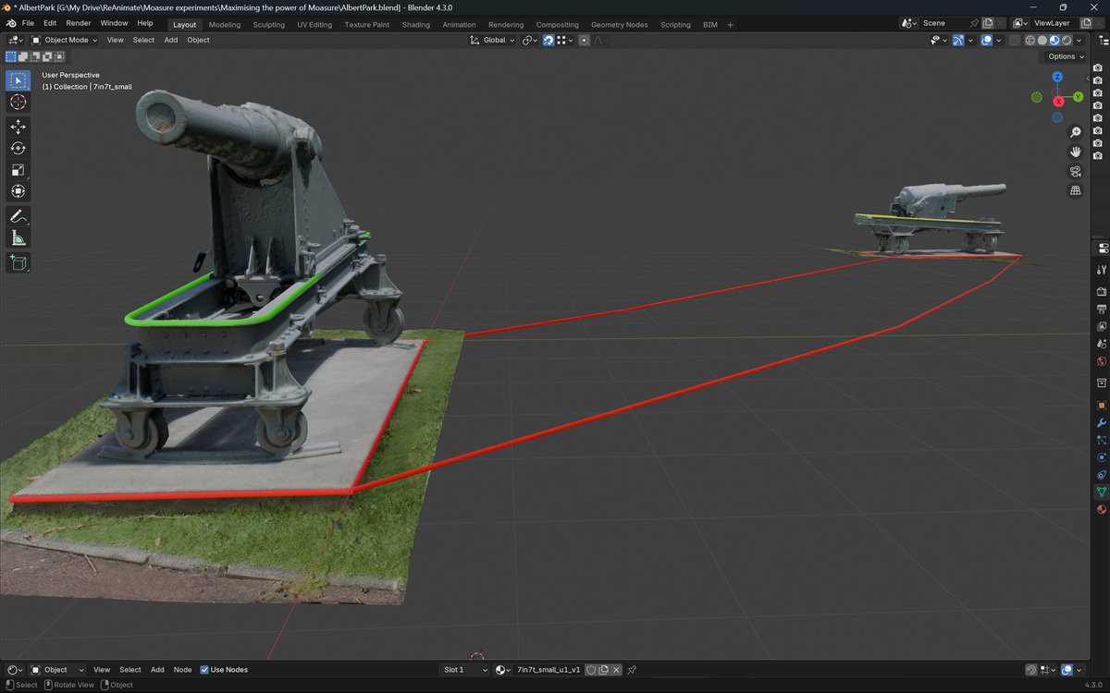
Task: Snap view to the green Y axis gizmo
Action: point(1078,97)
